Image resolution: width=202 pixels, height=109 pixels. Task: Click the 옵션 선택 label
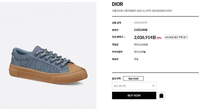[116, 79]
